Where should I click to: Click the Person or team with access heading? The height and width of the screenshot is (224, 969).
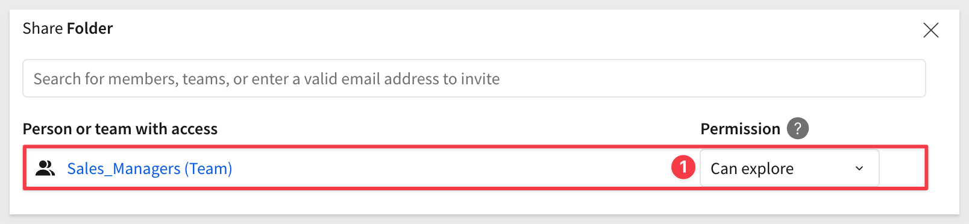point(120,129)
